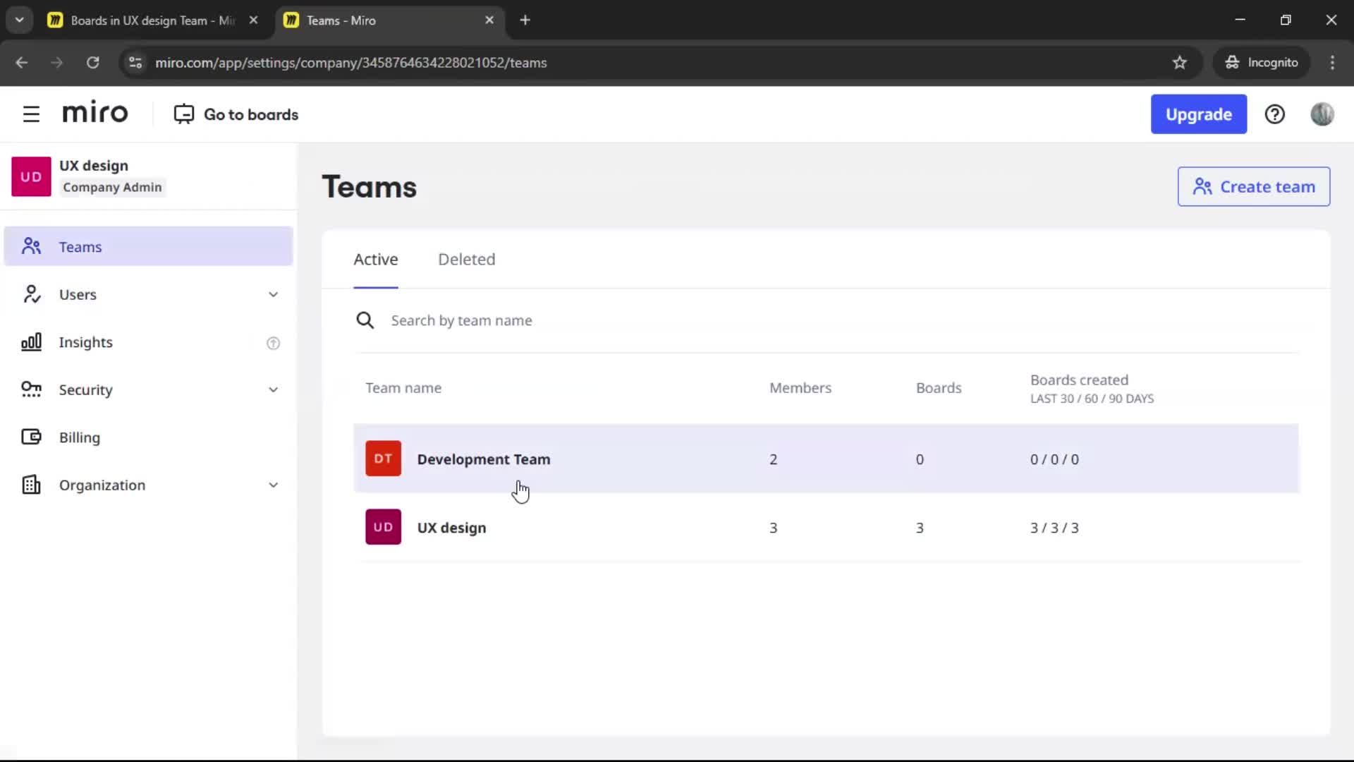Open Organization in the sidebar

148,485
